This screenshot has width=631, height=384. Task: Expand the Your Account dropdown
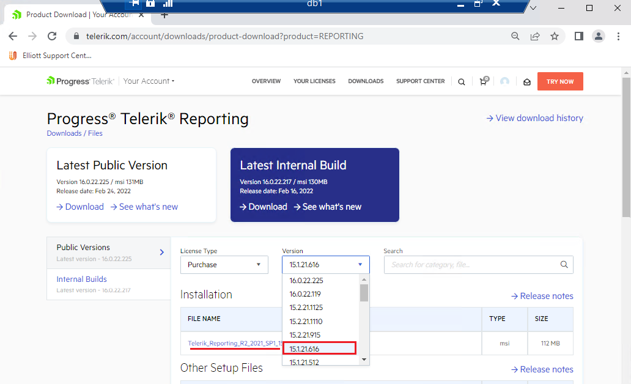pyautogui.click(x=149, y=81)
